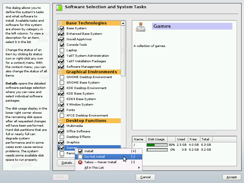Collapse the Base Technologies category
The image size is (244, 183).
[59, 23]
